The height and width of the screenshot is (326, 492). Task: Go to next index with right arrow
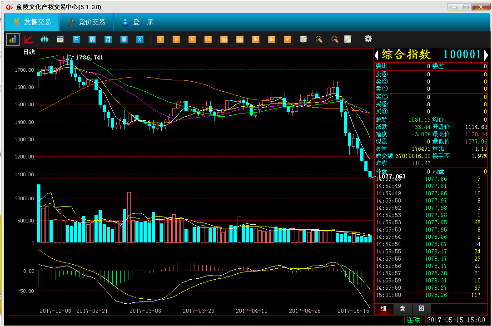tap(486, 55)
